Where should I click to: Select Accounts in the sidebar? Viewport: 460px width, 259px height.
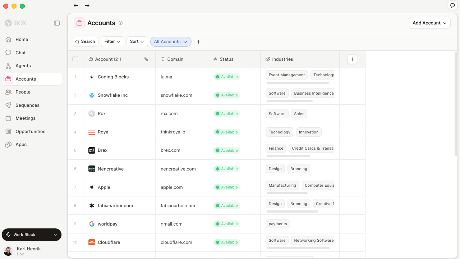click(x=32, y=79)
